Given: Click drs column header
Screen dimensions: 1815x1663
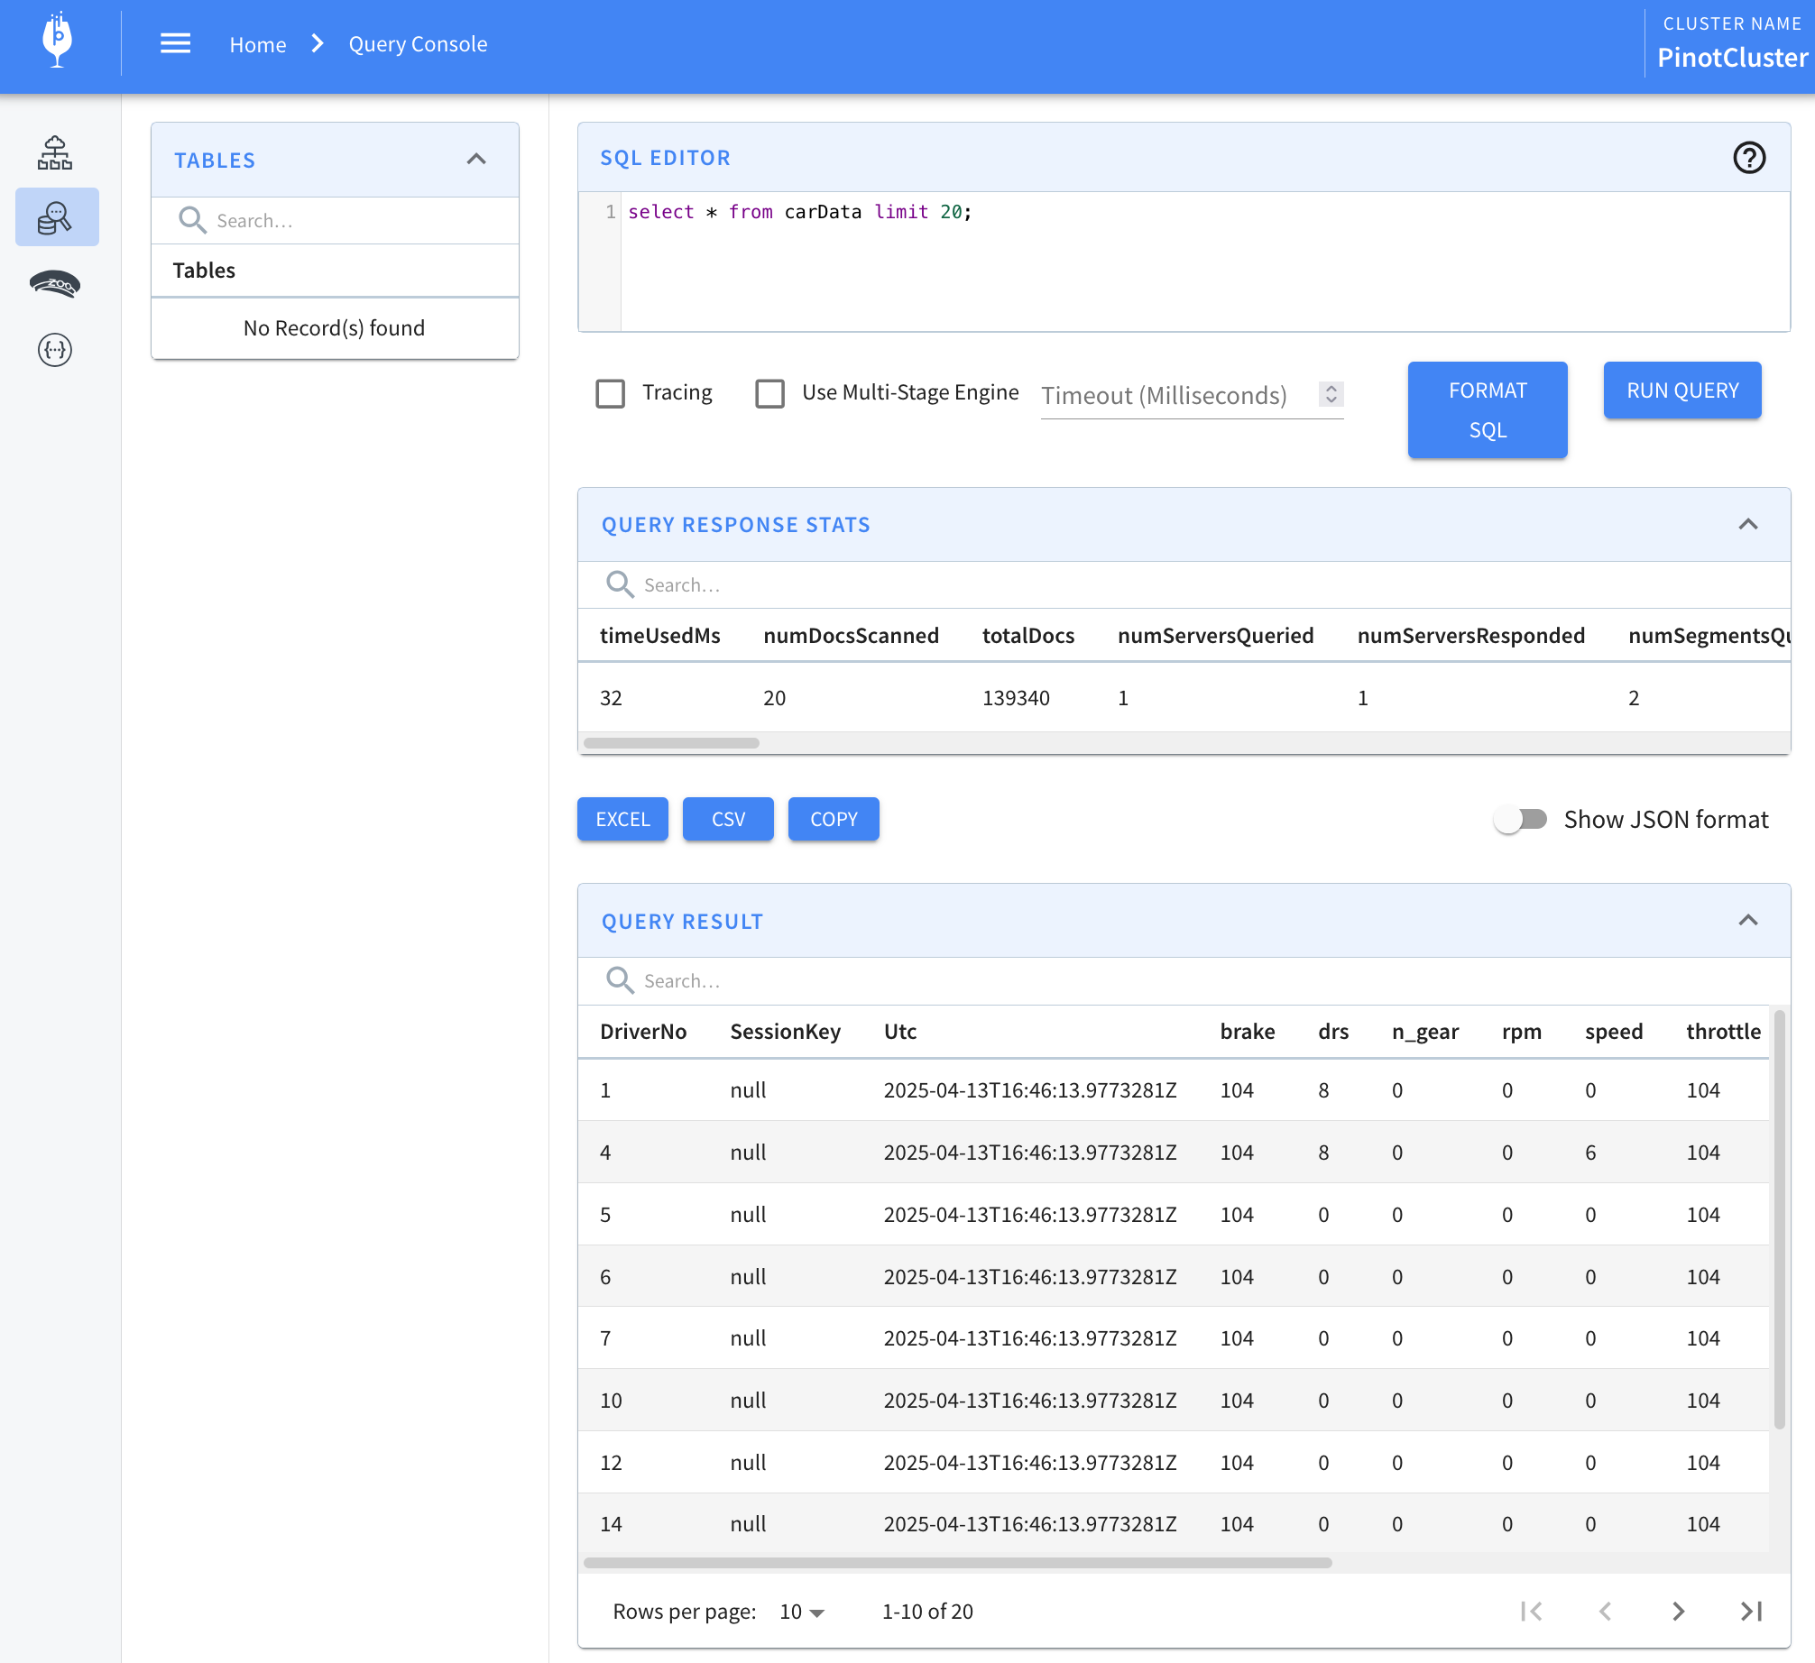Looking at the screenshot, I should coord(1333,1032).
